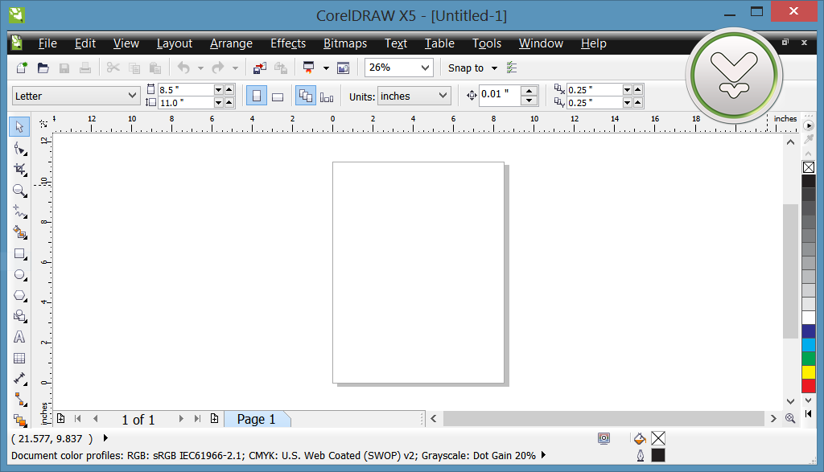Select the Dimension tool
This screenshot has height=472, width=824.
pos(19,379)
